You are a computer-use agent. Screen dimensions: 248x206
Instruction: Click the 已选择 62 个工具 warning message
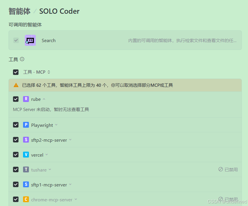(x=97, y=85)
